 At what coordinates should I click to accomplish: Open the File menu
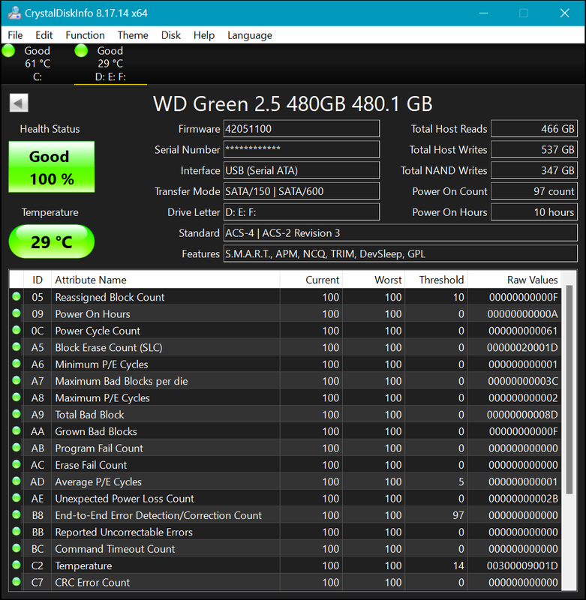point(15,35)
